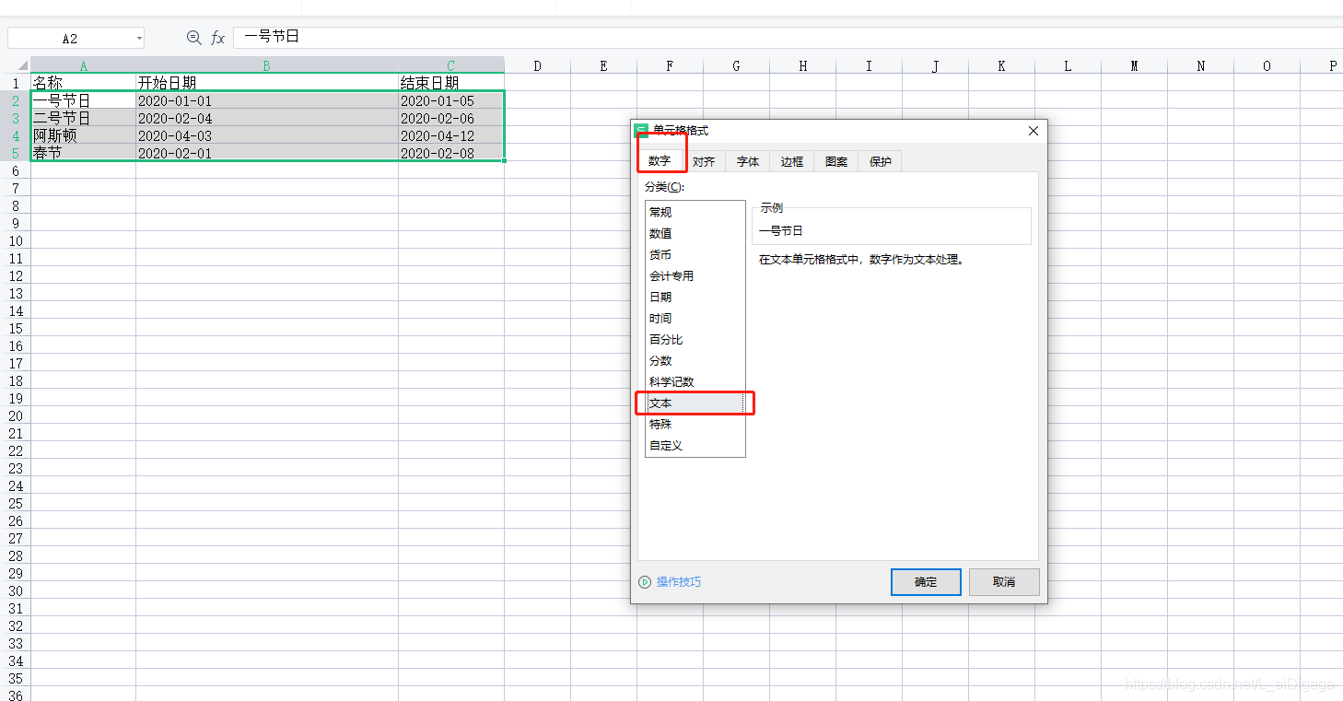Click the 确定 button
The image size is (1343, 701).
point(925,581)
